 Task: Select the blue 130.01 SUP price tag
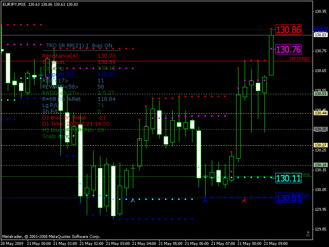(x=289, y=198)
